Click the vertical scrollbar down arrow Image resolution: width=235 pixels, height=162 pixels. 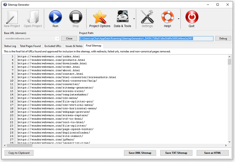click(229, 142)
